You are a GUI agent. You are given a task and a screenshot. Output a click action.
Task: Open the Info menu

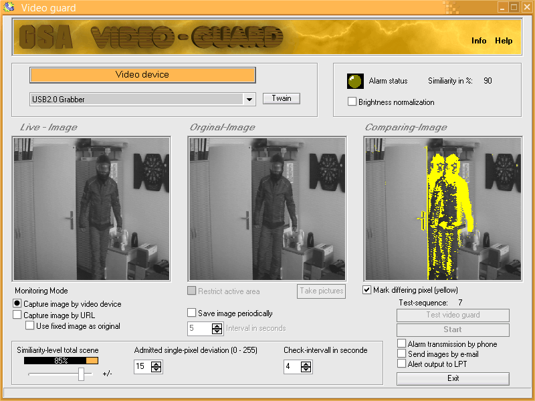[479, 41]
